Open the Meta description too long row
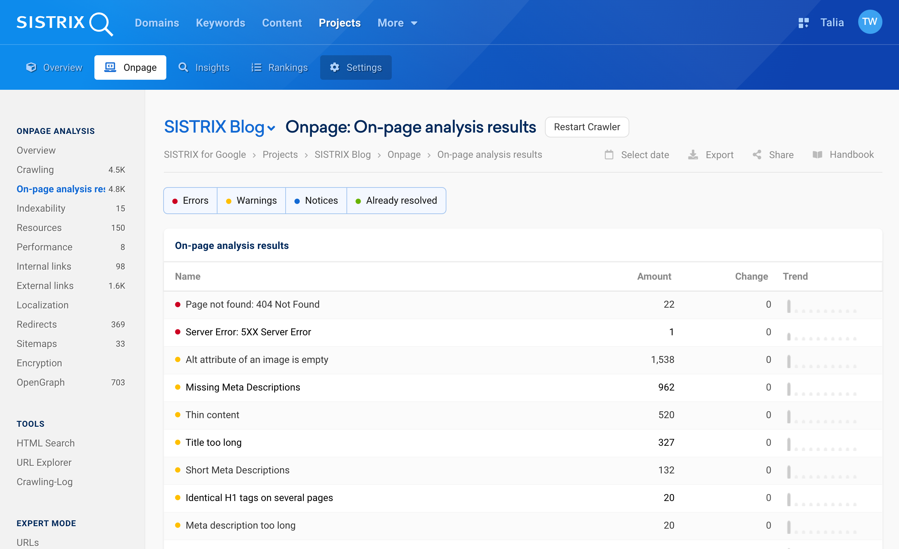Screen dimensions: 899x549 point(523,526)
